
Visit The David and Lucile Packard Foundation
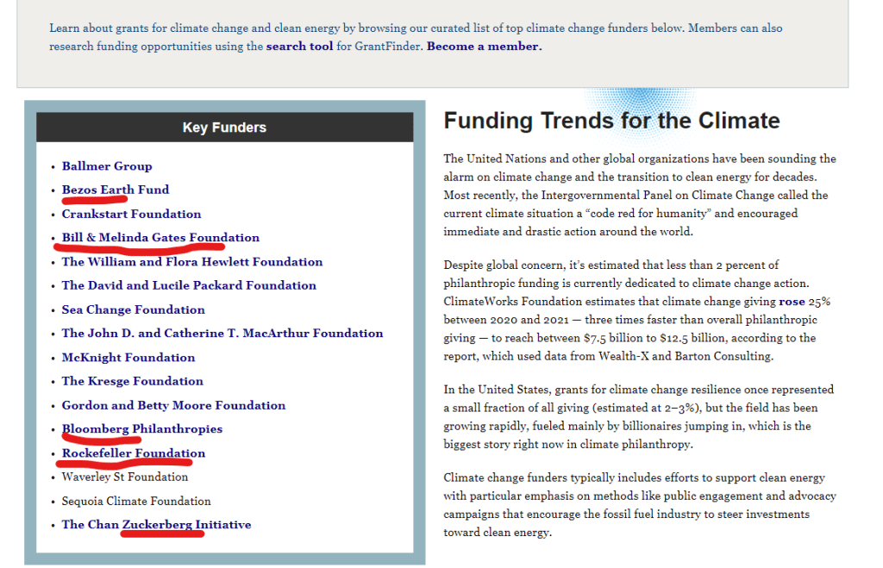point(189,285)
